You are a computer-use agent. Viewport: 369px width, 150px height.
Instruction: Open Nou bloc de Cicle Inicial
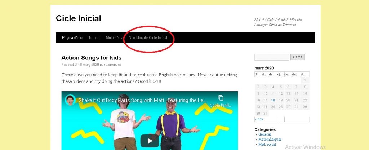pos(148,37)
